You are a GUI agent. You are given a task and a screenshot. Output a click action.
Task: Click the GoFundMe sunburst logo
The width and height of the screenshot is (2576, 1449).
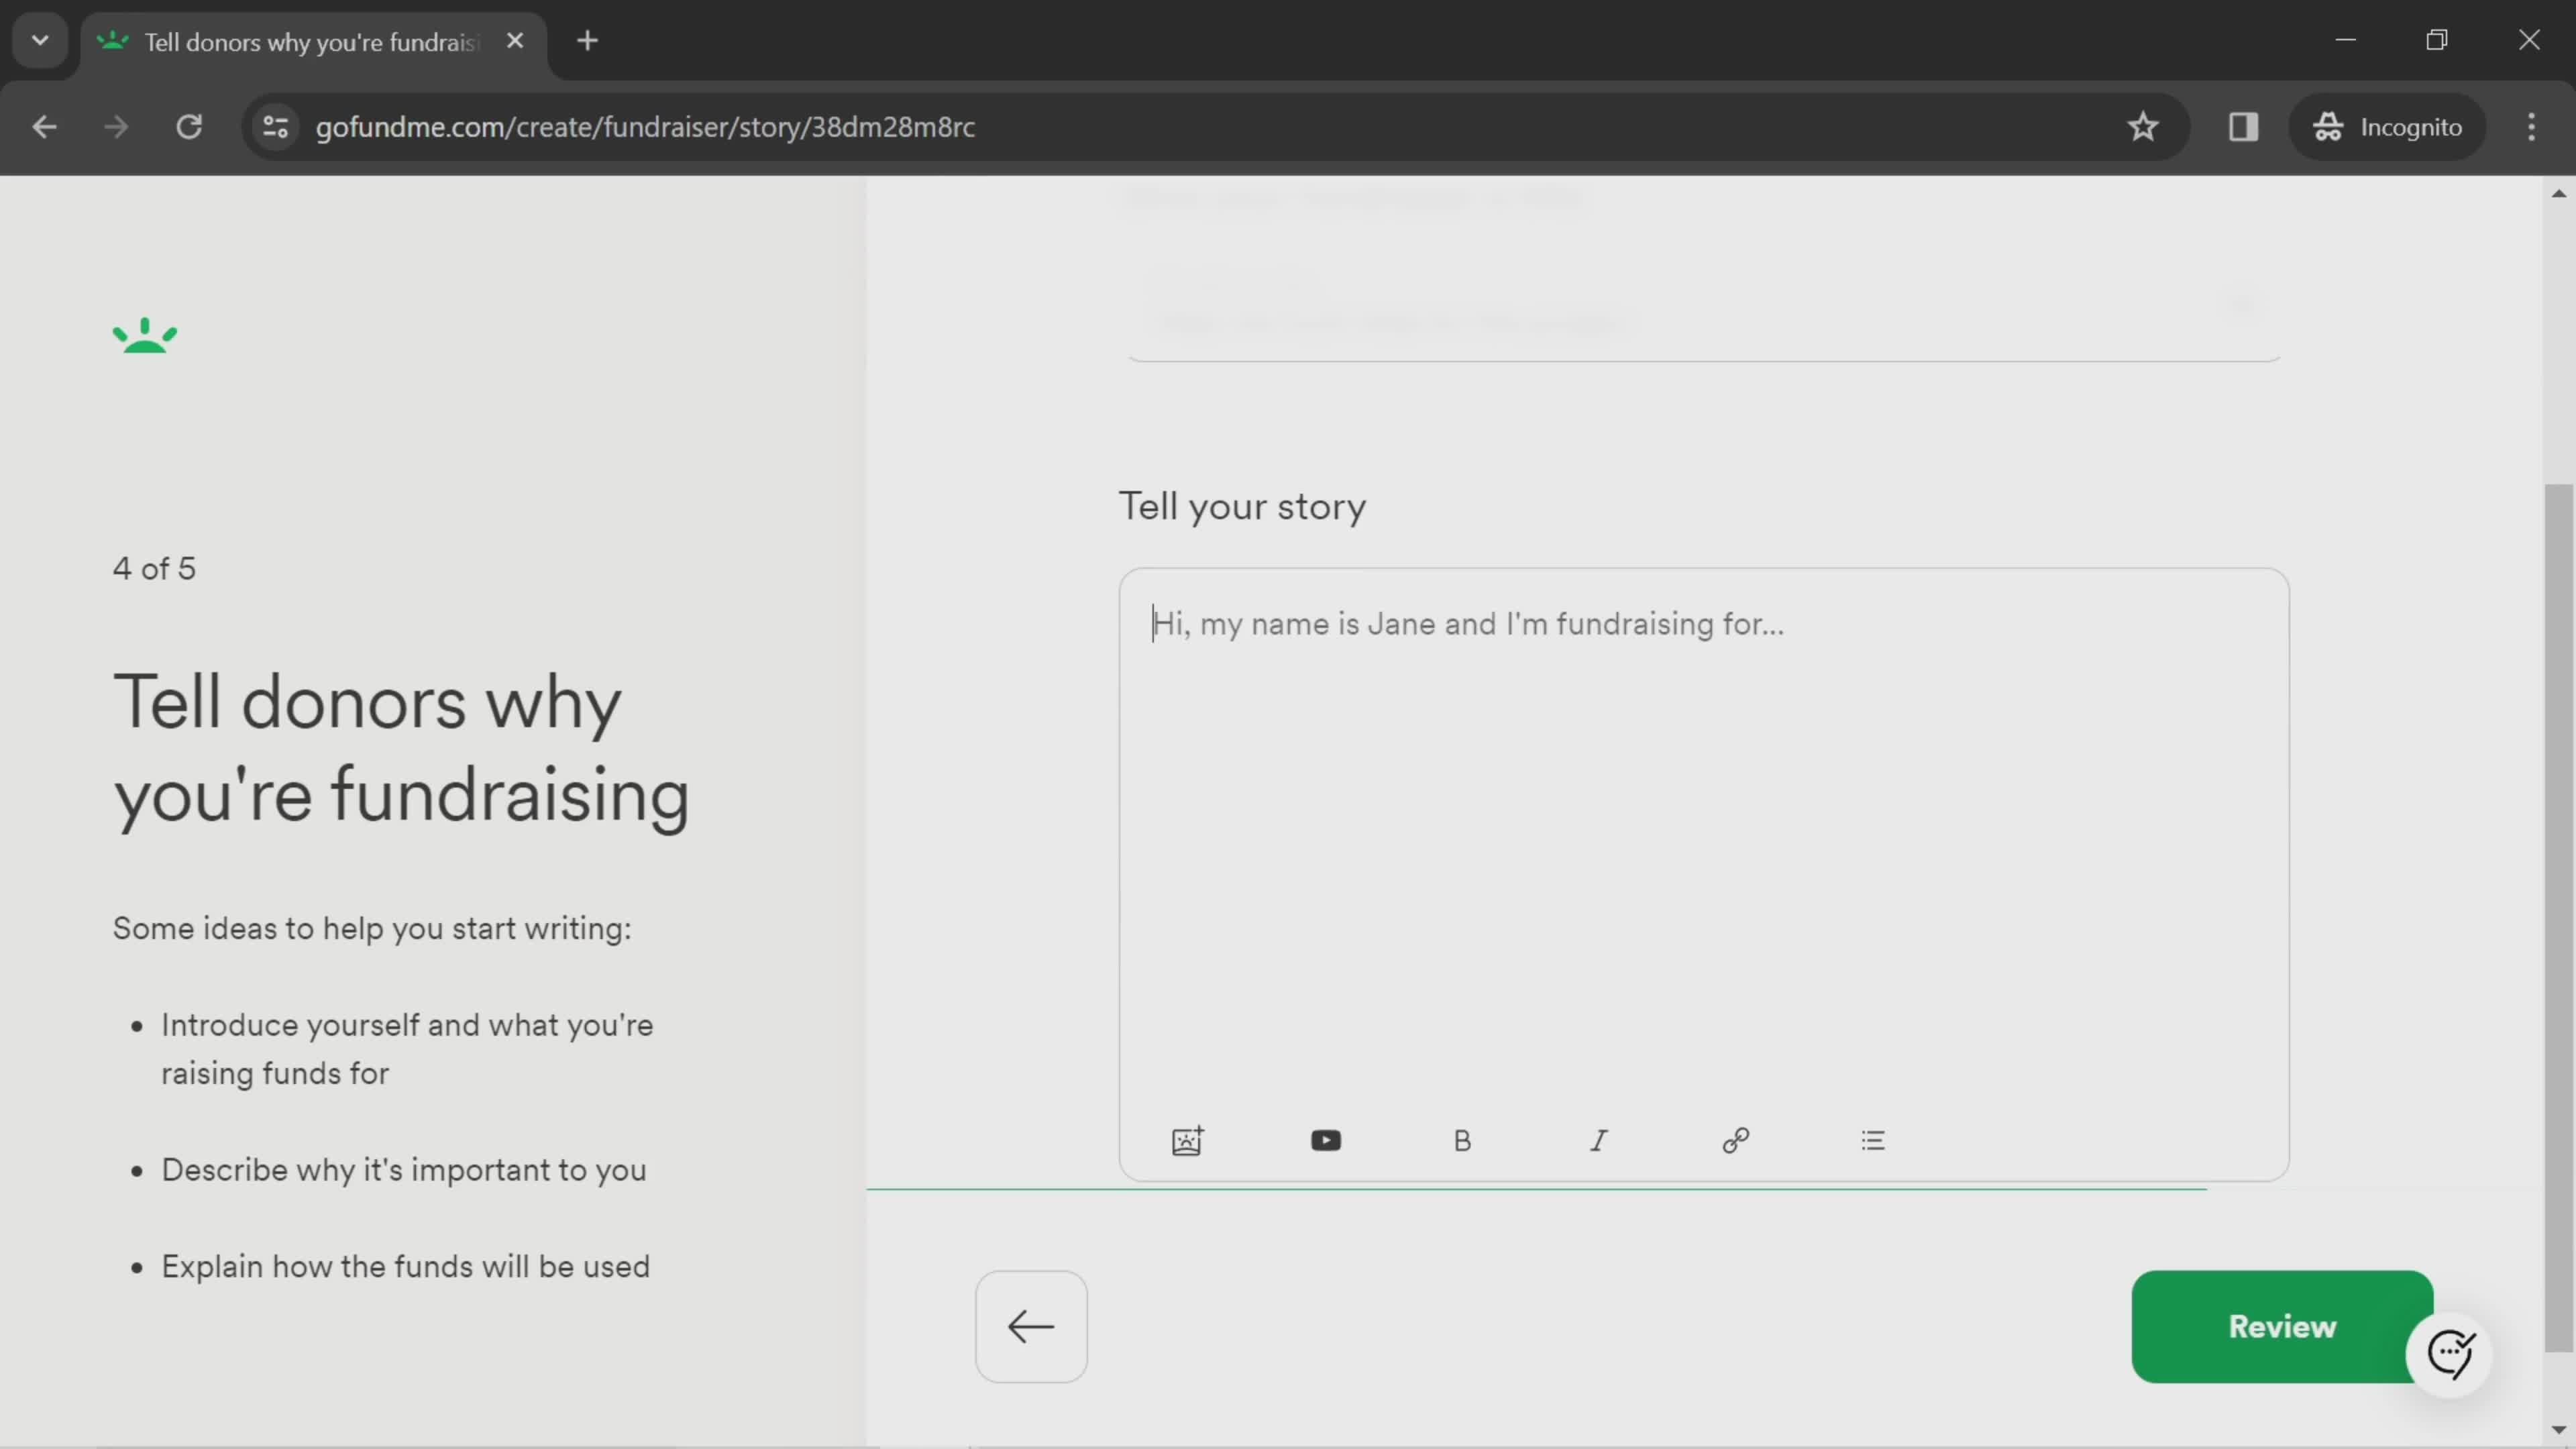pyautogui.click(x=145, y=335)
